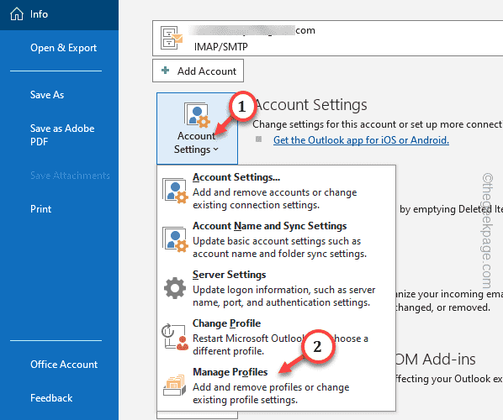
Task: Open the IMAP/SMTP account selector dropdown
Action: [x=327, y=38]
